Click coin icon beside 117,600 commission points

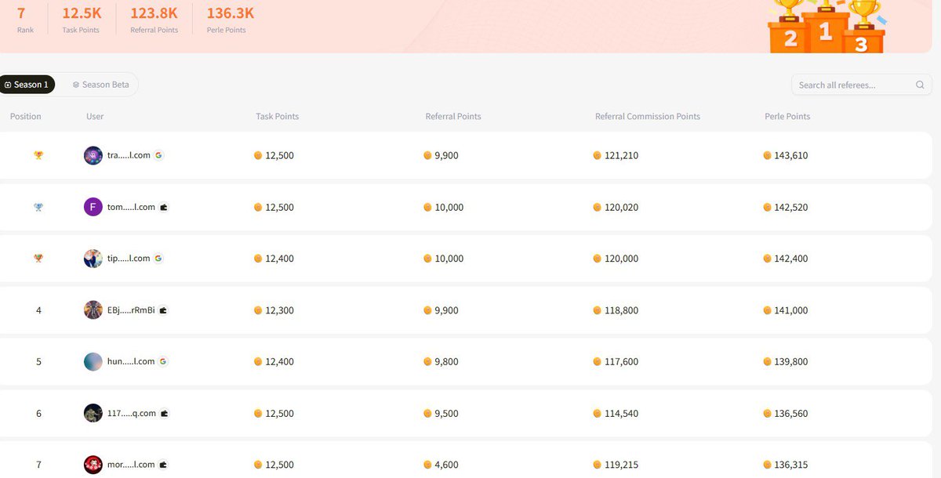tap(598, 362)
